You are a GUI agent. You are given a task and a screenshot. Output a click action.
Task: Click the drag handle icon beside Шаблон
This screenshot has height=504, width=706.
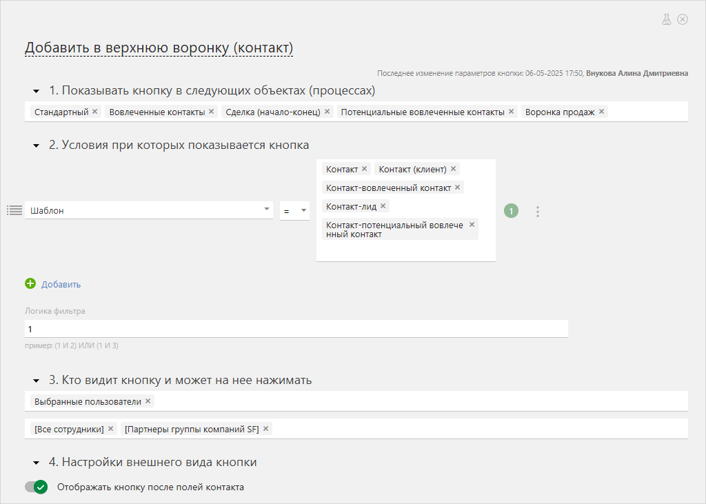coord(14,210)
